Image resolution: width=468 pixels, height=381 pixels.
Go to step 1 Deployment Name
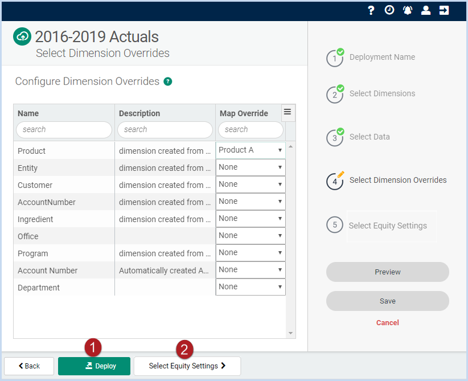pyautogui.click(x=371, y=58)
